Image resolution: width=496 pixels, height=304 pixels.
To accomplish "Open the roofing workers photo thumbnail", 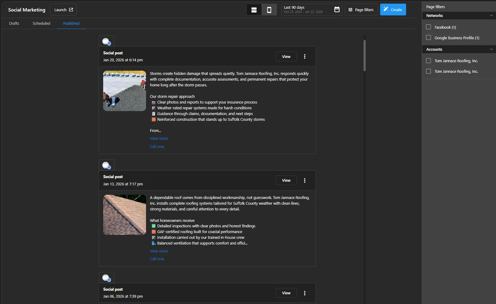I will point(125,91).
